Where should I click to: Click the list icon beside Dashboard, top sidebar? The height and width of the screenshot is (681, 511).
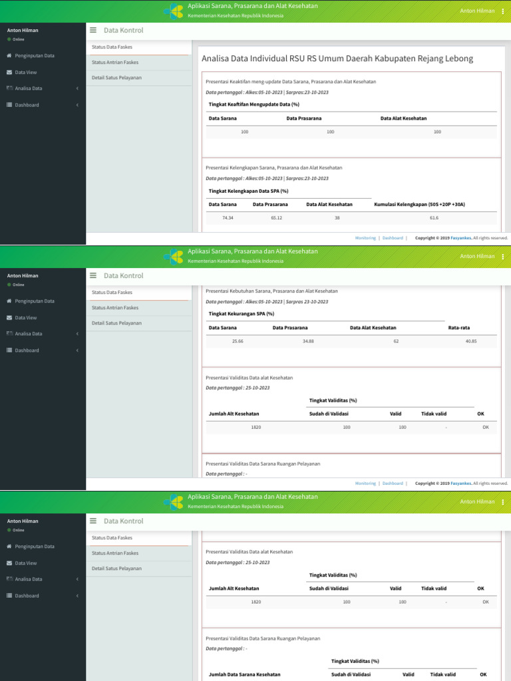[9, 105]
